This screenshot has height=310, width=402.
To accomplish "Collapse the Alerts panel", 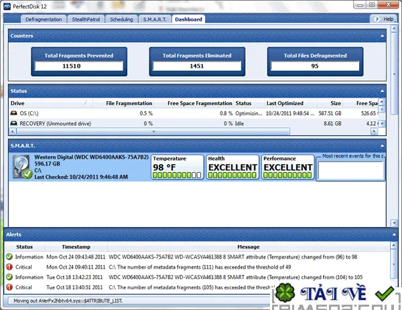I will 394,234.
